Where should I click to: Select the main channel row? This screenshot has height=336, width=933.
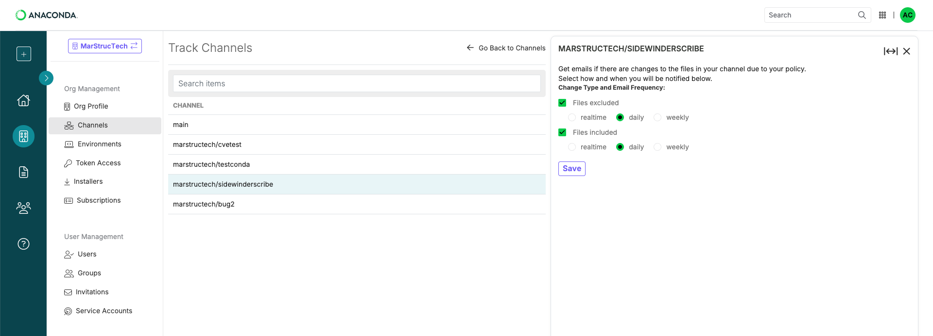[x=357, y=125]
